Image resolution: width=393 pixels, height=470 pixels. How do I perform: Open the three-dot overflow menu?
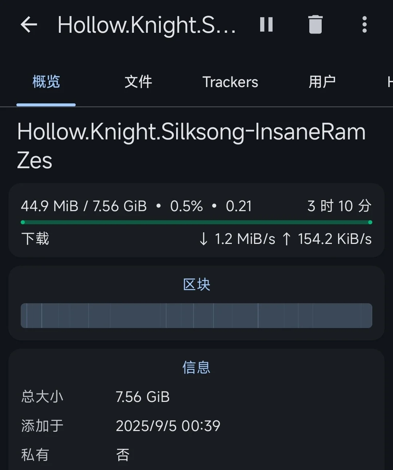[x=364, y=25]
